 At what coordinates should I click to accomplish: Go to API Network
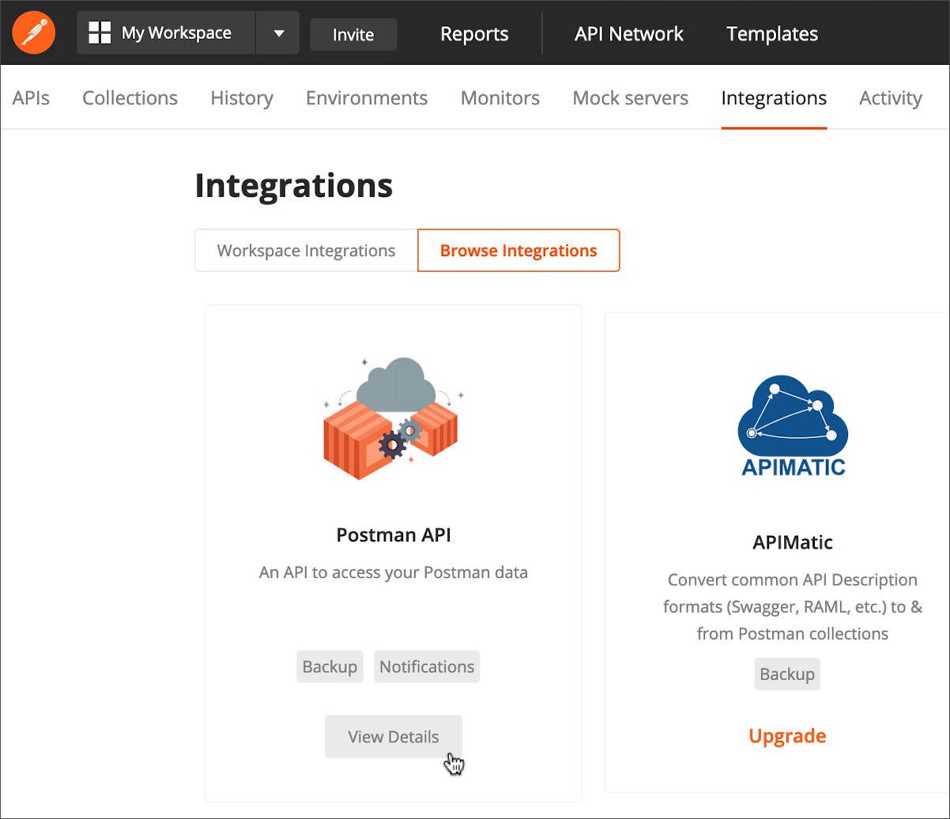point(629,34)
